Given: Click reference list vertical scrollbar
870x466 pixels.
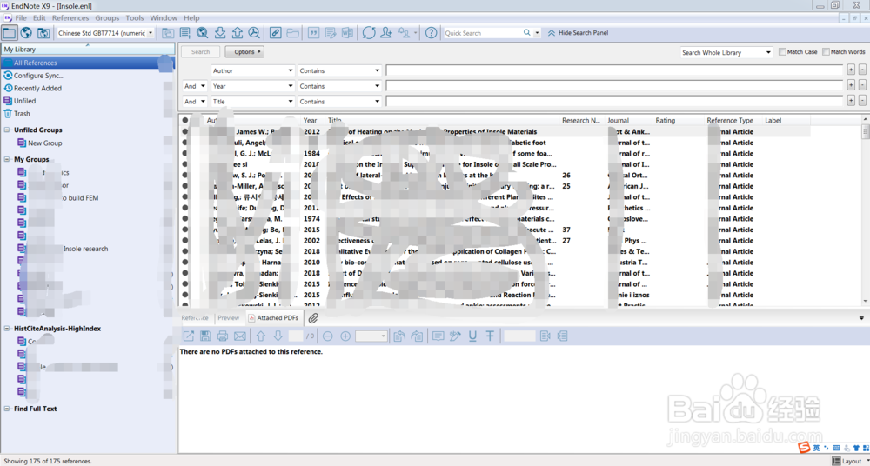Looking at the screenshot, I should point(865,210).
